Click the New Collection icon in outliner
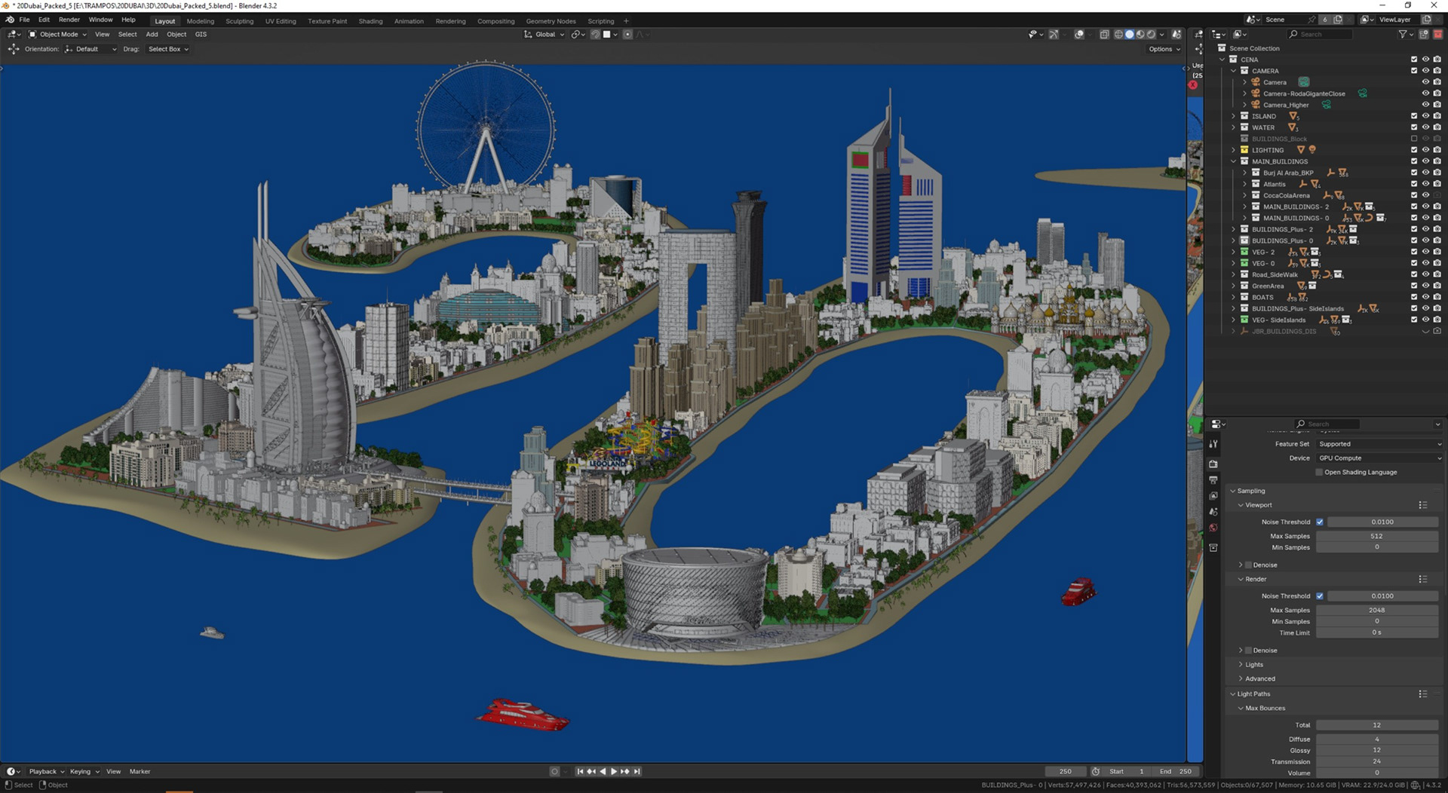1448x793 pixels. (x=1424, y=34)
